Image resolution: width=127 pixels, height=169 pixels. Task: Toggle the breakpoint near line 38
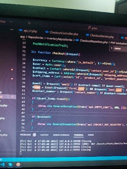[x=12, y=79]
